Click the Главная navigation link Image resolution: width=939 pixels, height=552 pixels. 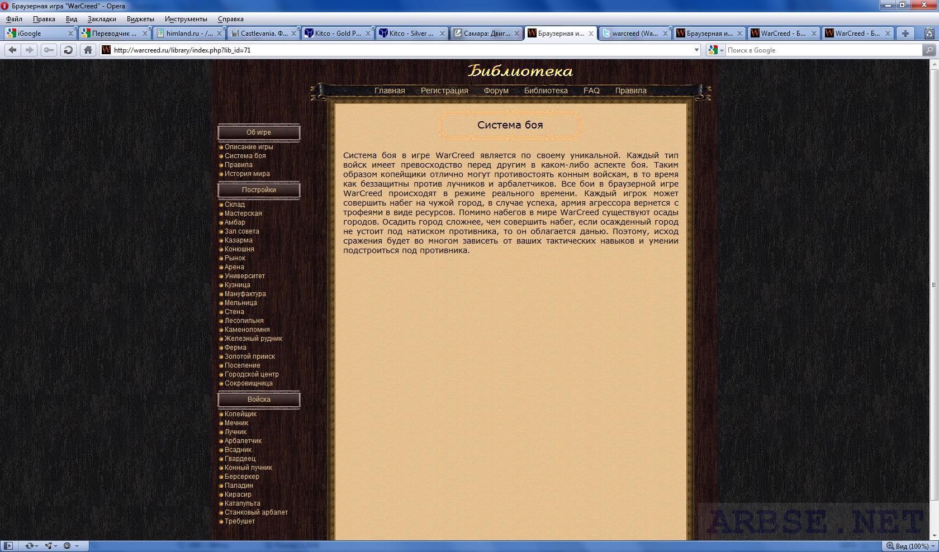pyautogui.click(x=390, y=91)
